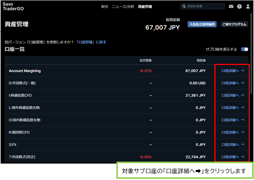Click the 日次変動 column header
This screenshot has width=254, height=180.
145,60
